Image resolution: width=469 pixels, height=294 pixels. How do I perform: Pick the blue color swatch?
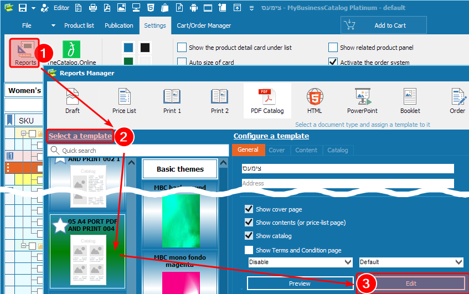click(128, 48)
